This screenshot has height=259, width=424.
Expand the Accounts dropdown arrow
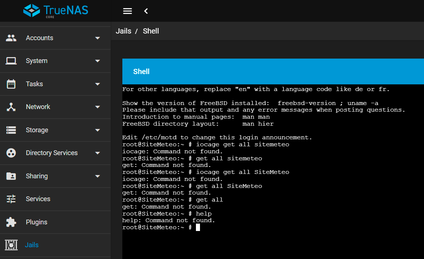98,38
